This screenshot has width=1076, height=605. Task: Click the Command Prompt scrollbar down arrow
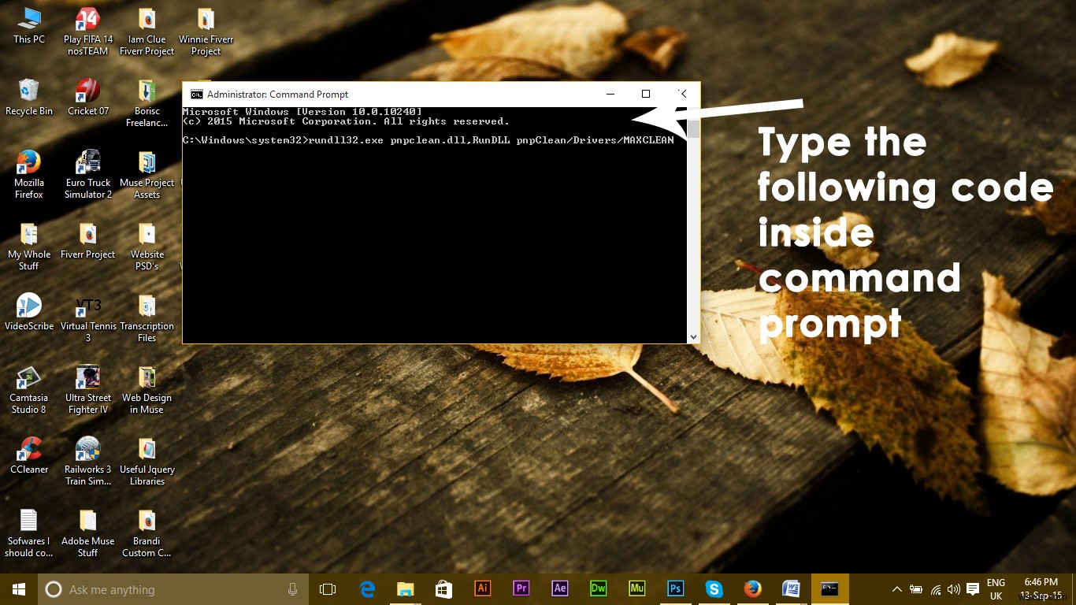[x=693, y=336]
